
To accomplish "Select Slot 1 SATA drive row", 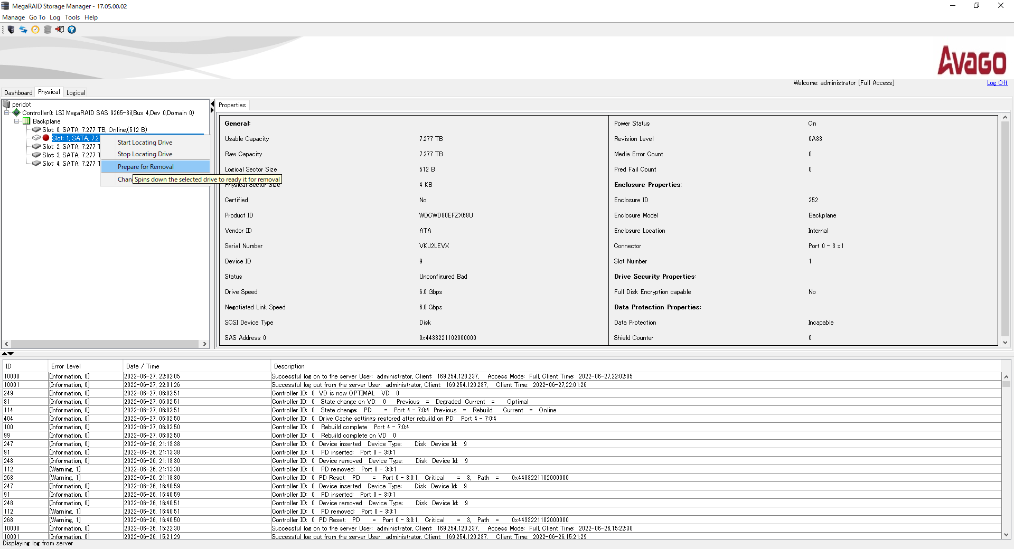I will [x=76, y=138].
